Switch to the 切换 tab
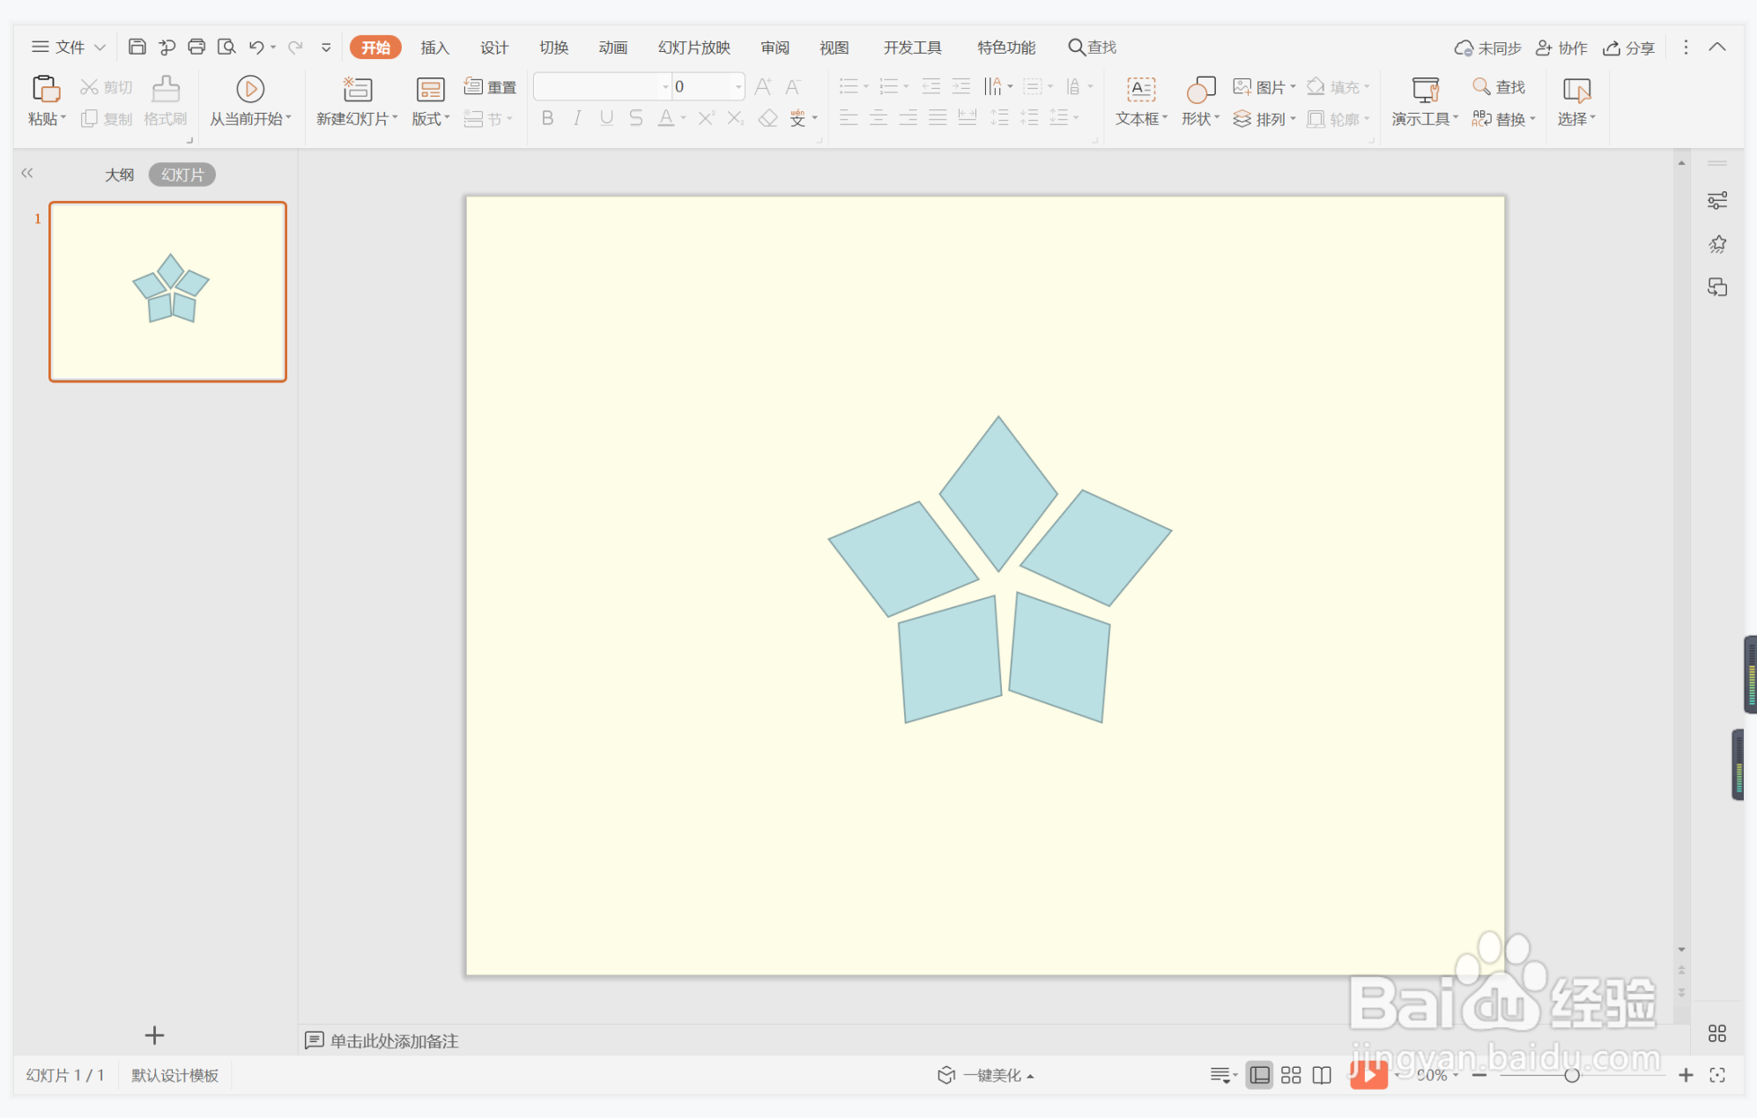1757x1118 pixels. click(x=553, y=48)
